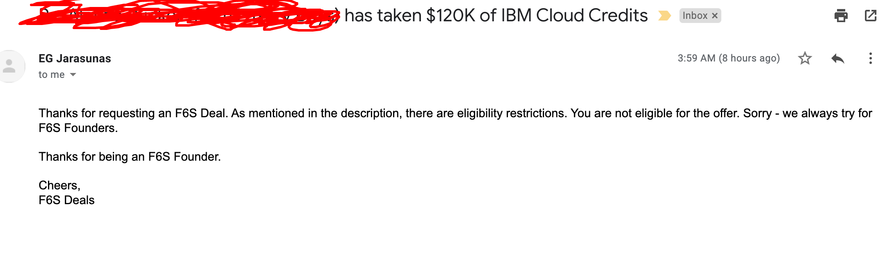Print this email using the printer icon
Screen dimensions: 892x264
point(841,16)
